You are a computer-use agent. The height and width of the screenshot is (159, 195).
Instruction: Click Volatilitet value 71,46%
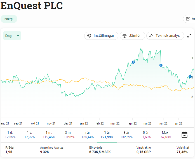(x=182, y=152)
